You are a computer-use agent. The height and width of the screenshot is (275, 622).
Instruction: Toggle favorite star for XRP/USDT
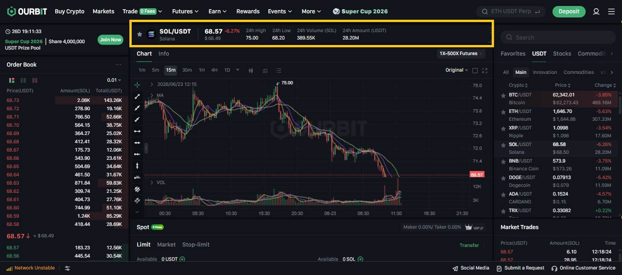[504, 128]
